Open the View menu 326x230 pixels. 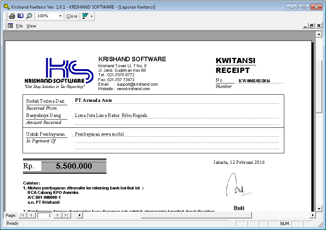point(31,26)
